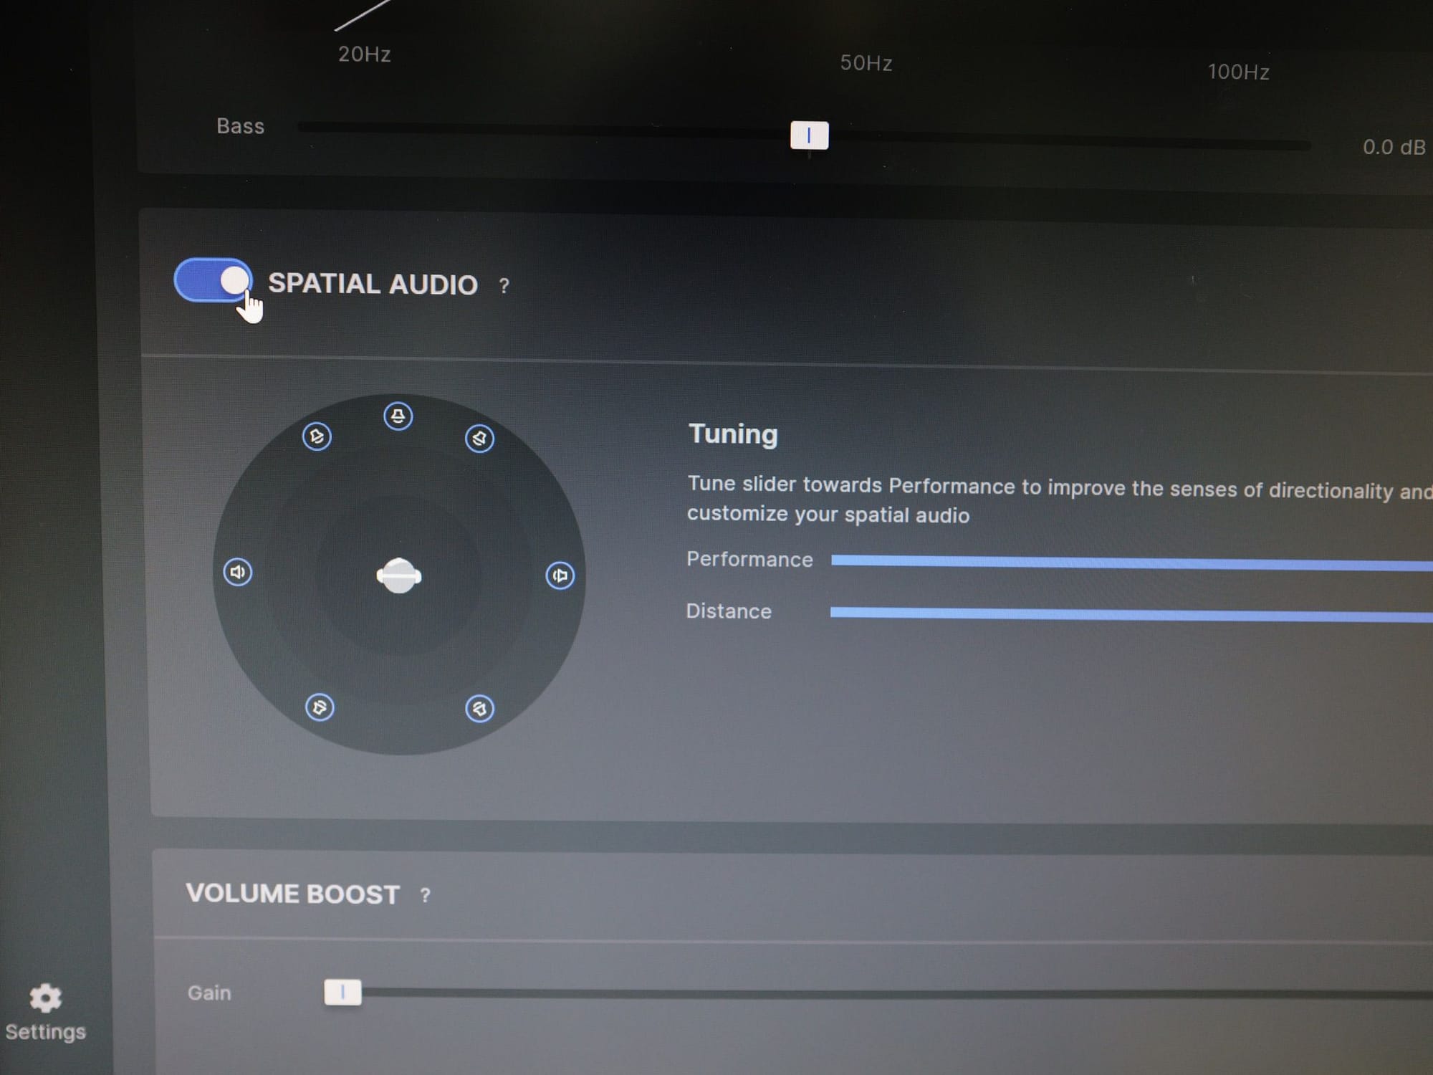Select the rear left speaker icon

[320, 707]
